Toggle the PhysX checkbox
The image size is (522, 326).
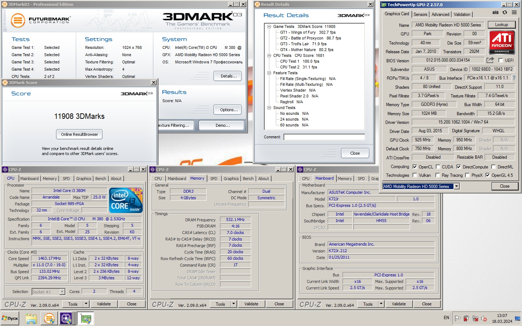coord(467,175)
